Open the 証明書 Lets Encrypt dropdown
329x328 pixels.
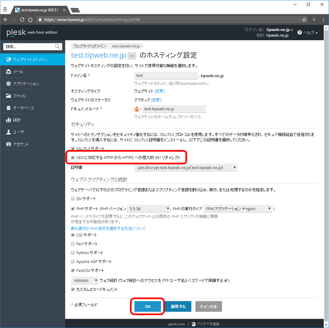pos(186,168)
